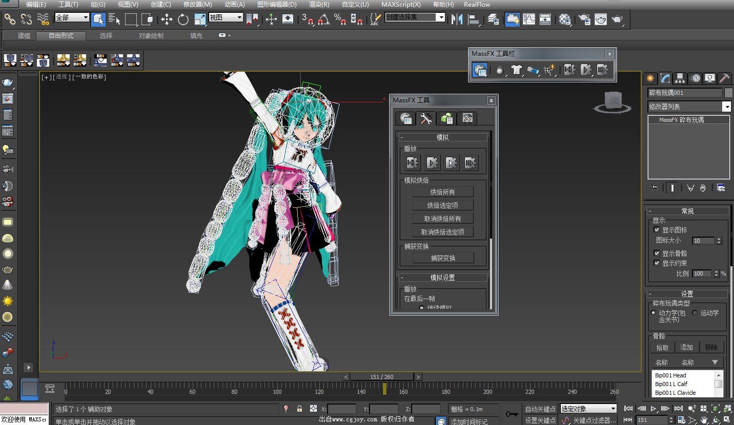The height and width of the screenshot is (425, 734).
Task: Open Curve Editor from main toolbar
Action: coord(528,19)
